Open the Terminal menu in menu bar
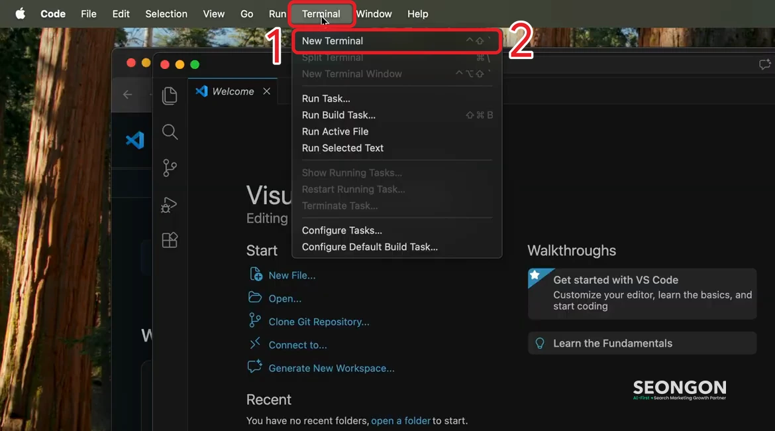775x431 pixels. tap(321, 14)
